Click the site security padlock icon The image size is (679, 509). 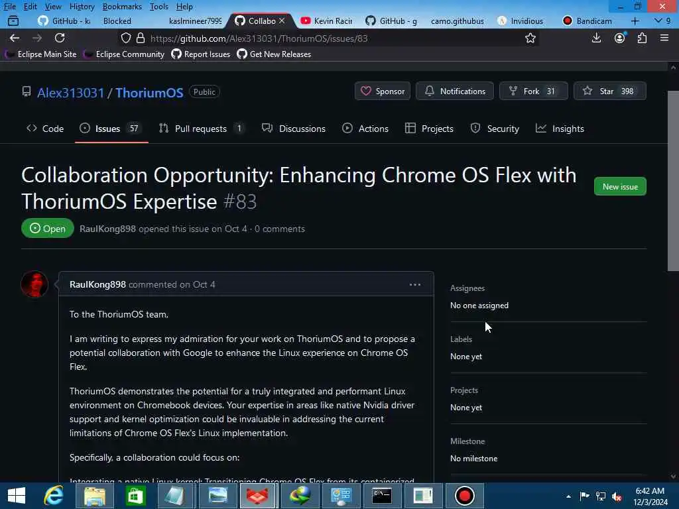click(141, 38)
